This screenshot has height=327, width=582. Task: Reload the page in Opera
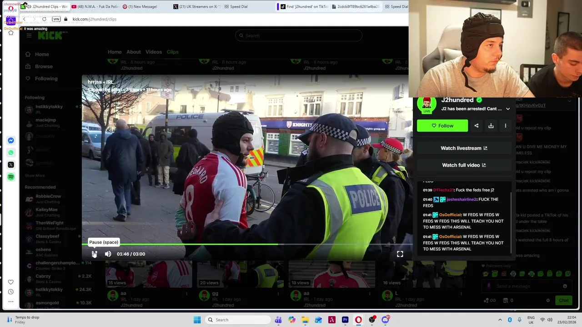pyautogui.click(x=44, y=19)
